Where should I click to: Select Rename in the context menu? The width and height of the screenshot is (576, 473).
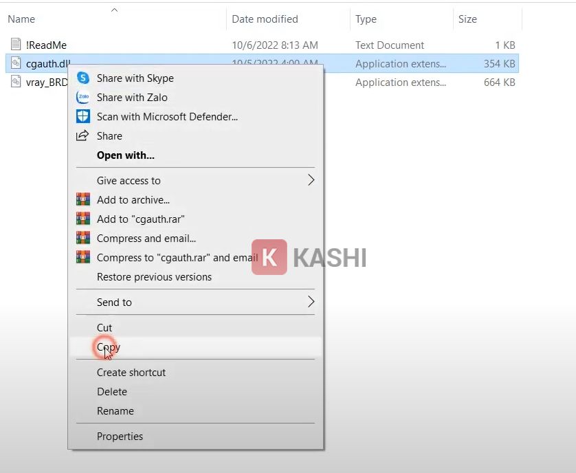click(x=115, y=411)
